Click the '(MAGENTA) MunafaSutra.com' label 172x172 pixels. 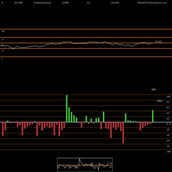point(152,3)
